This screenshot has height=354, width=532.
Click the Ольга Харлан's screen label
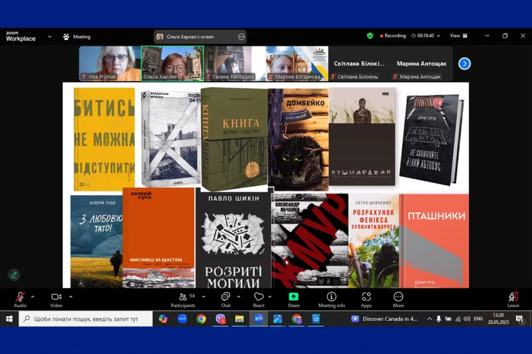pos(190,37)
